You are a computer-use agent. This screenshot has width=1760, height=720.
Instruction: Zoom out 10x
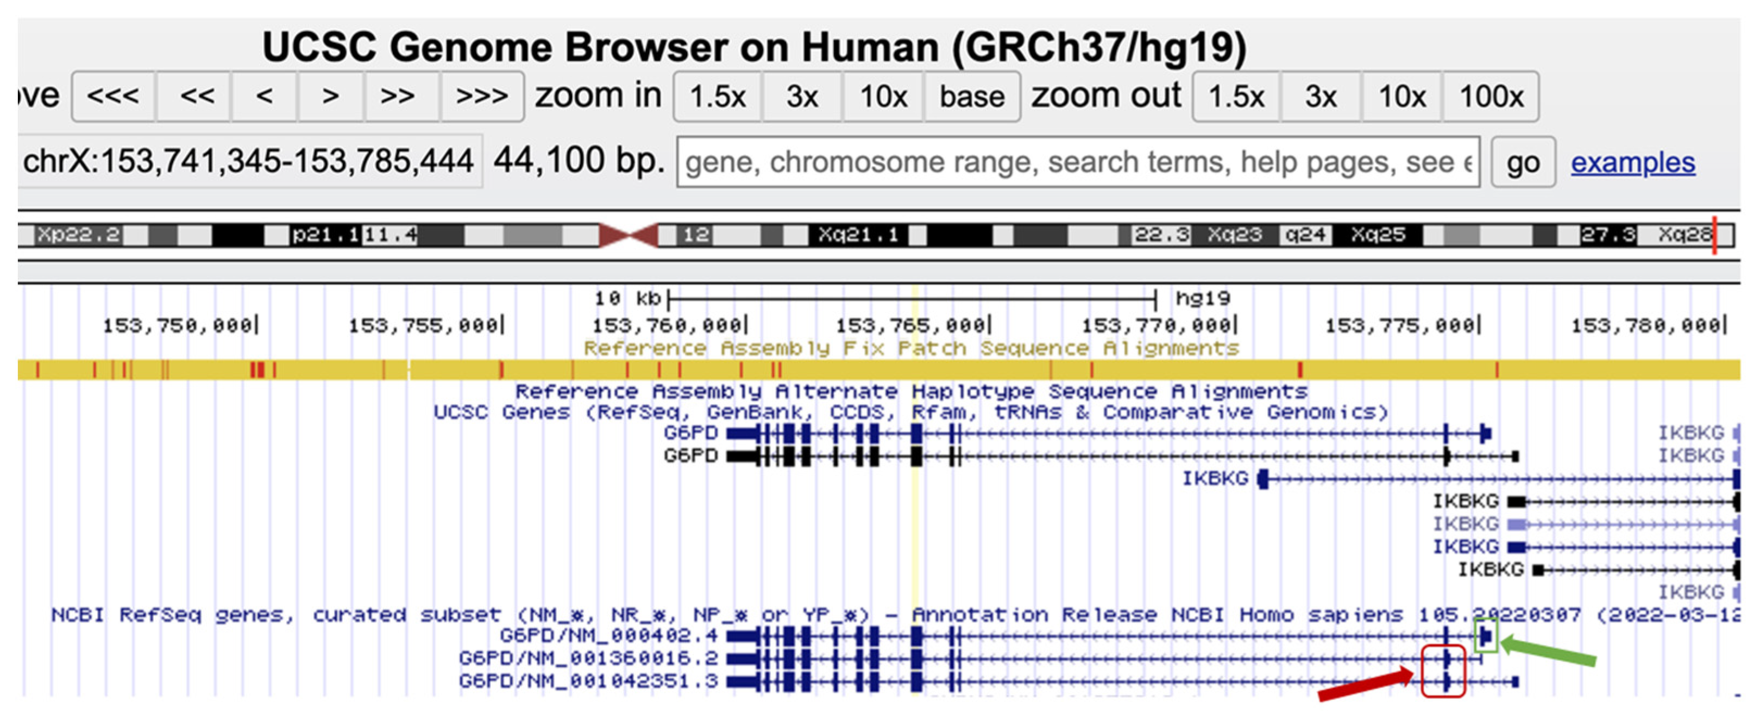coord(1401,96)
